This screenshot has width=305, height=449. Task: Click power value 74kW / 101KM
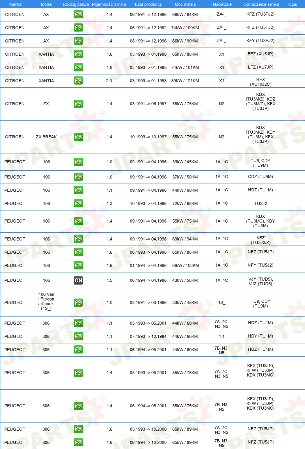point(185,67)
